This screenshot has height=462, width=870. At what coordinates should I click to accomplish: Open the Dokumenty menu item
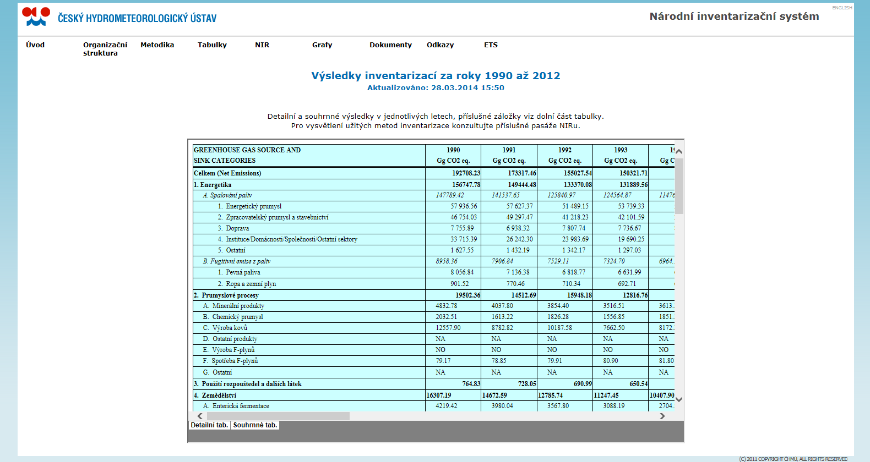click(390, 45)
